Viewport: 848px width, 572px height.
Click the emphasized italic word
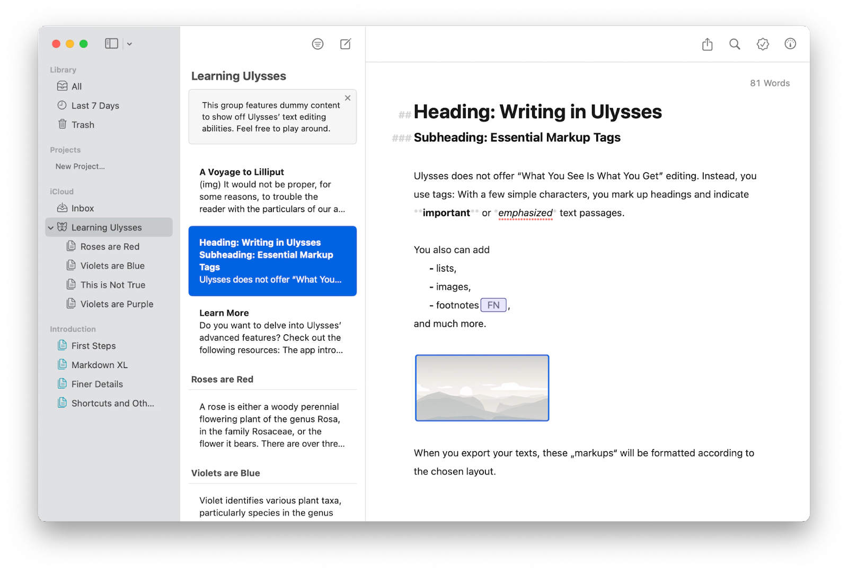coord(525,213)
